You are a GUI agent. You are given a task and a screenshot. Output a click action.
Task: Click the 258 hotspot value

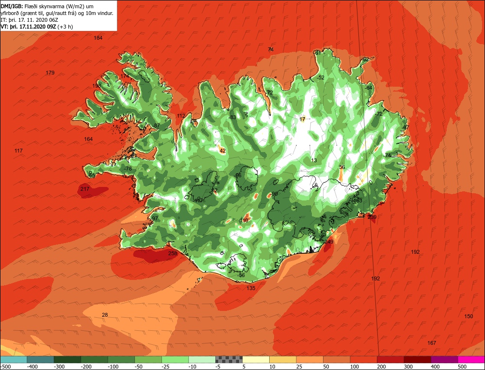[x=173, y=253]
